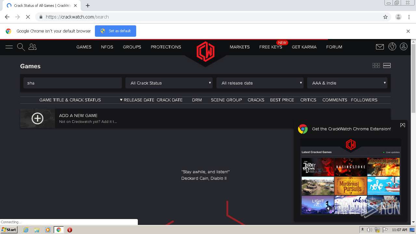Sort by Cracks column header
The image size is (416, 234).
256,100
